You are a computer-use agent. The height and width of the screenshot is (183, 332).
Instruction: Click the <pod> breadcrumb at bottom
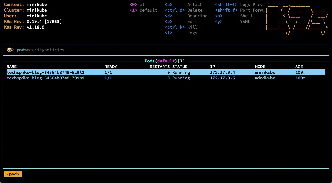[13, 174]
